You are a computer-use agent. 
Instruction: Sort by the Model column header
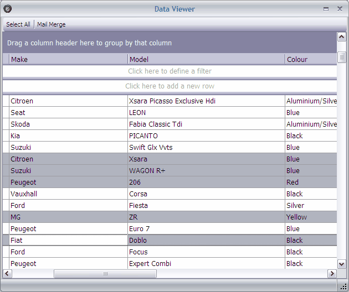[206, 59]
